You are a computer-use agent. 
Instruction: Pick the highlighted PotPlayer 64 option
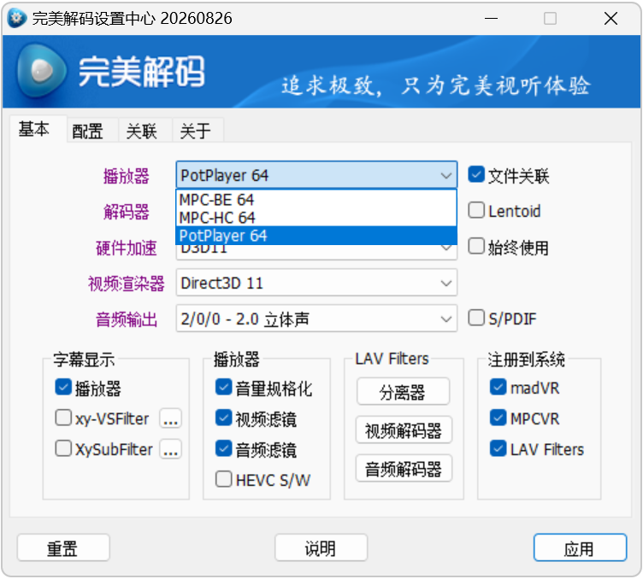(316, 236)
